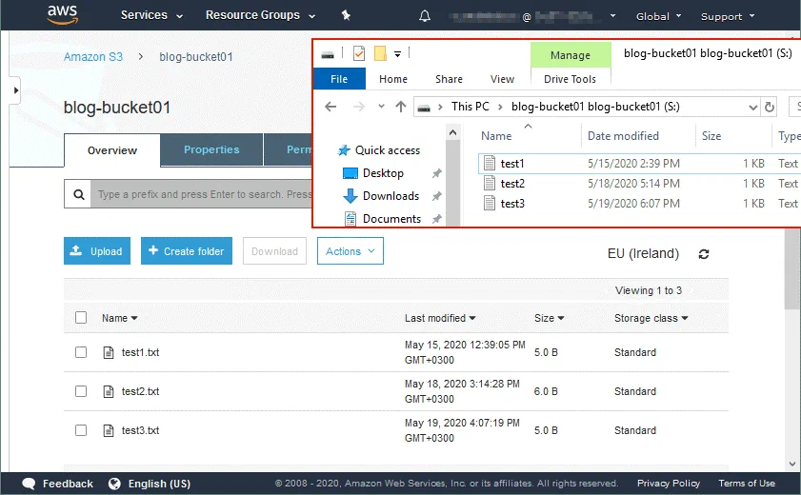Open the View ribbon tab in Explorer

coord(502,80)
